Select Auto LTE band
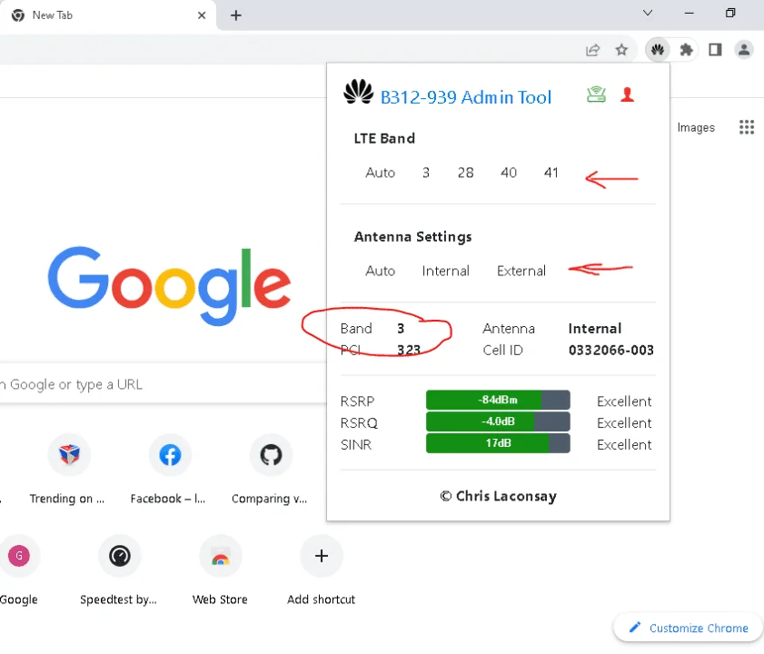The width and height of the screenshot is (764, 654). pyautogui.click(x=380, y=173)
